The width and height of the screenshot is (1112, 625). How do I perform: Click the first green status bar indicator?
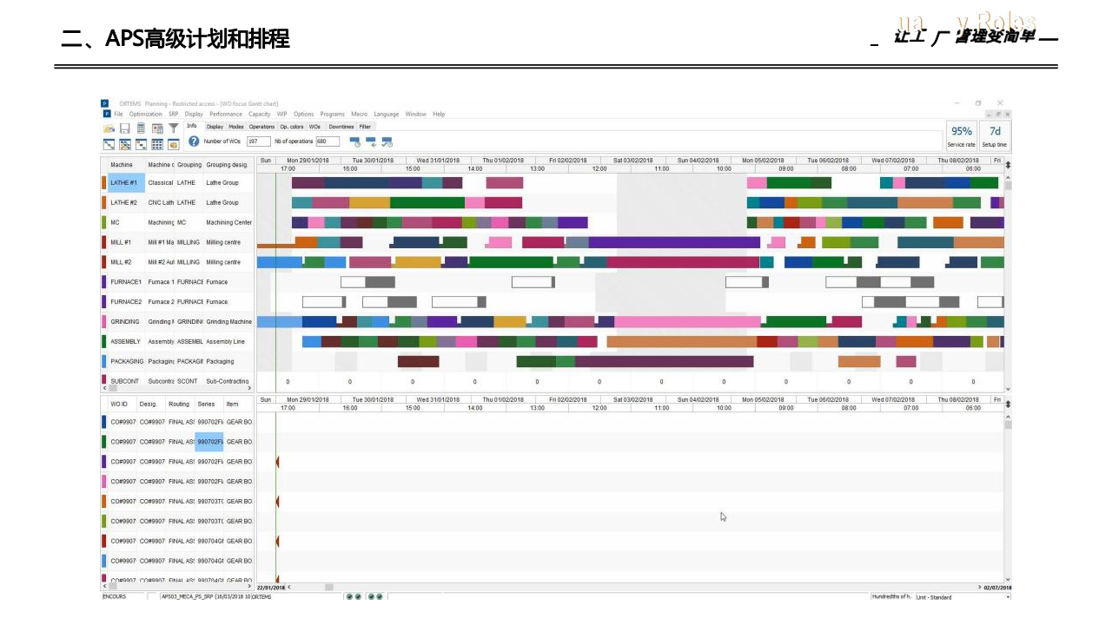(349, 596)
